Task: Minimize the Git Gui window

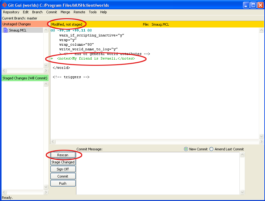Action: click(246, 5)
